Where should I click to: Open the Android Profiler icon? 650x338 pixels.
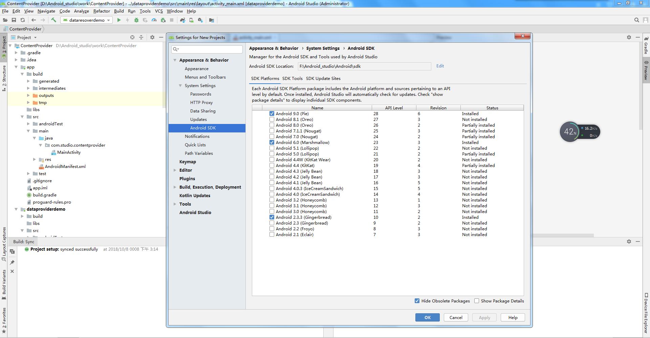(154, 20)
